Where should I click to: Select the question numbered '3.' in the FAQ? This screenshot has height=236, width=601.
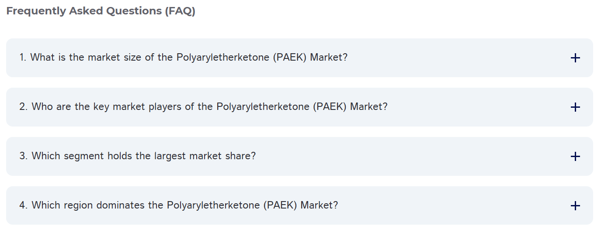138,156
